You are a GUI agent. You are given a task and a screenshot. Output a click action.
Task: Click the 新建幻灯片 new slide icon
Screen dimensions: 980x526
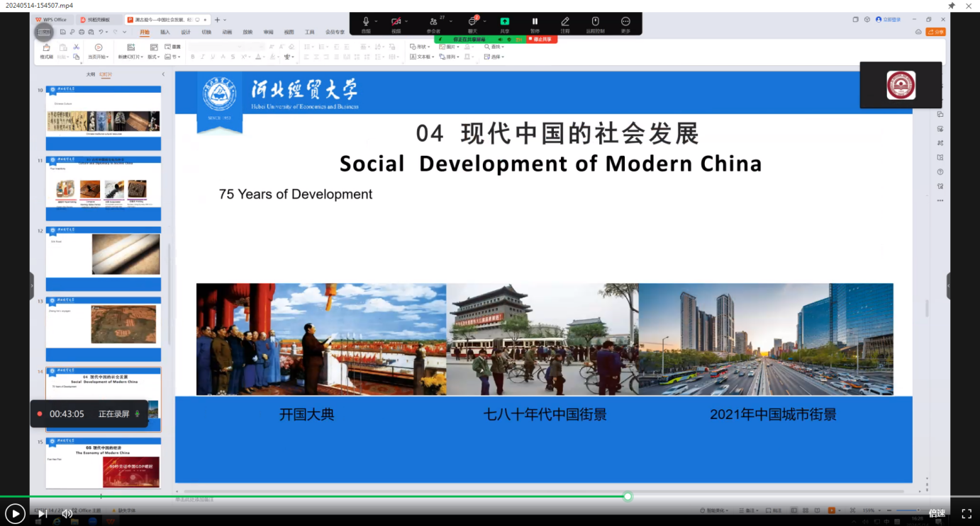130,47
